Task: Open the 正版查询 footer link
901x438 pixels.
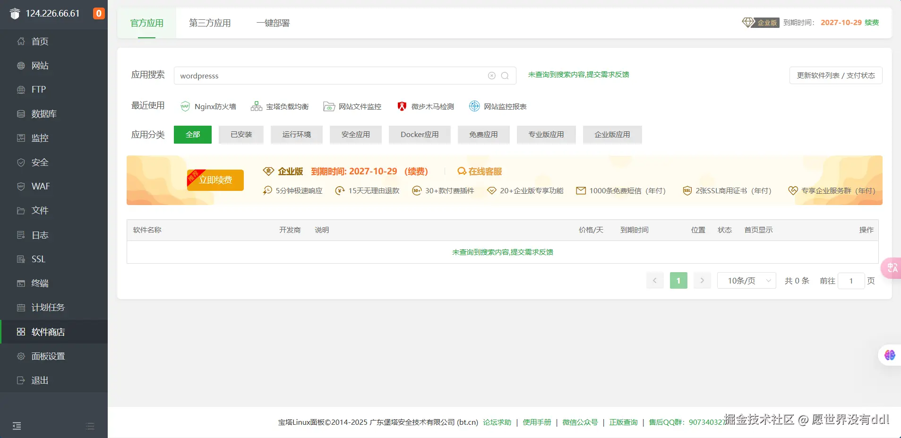Action: [x=623, y=422]
